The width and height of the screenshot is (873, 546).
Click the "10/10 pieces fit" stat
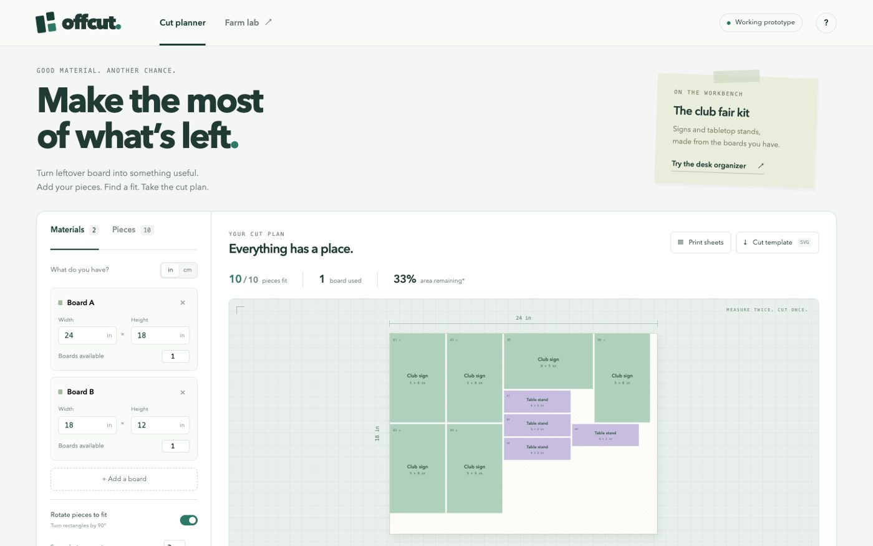[258, 280]
